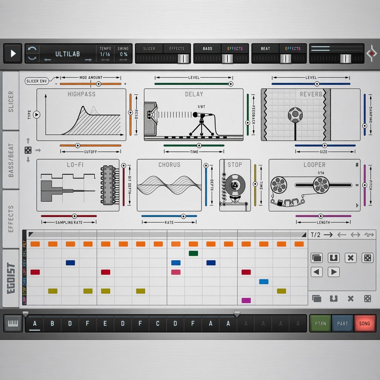Viewport: 380px width, 380px height.
Task: Click the framed dice randomize button
Action: click(368, 258)
